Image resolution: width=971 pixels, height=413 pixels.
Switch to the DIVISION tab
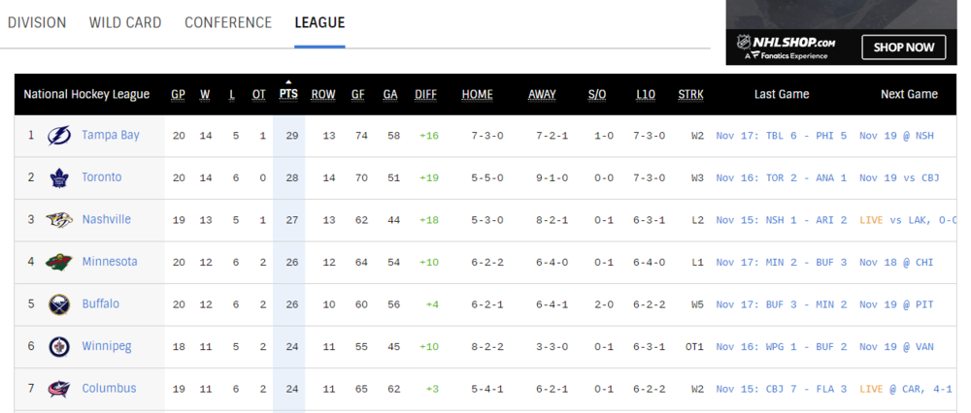(x=37, y=23)
